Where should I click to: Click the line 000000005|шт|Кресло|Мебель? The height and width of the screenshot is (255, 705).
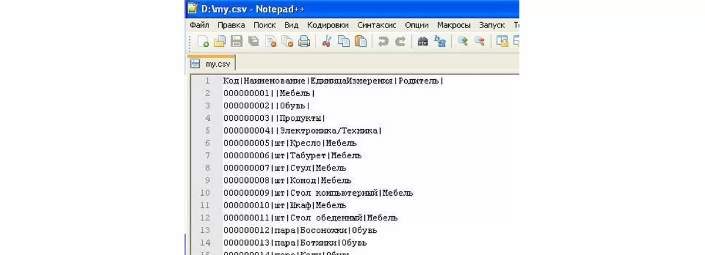290,143
